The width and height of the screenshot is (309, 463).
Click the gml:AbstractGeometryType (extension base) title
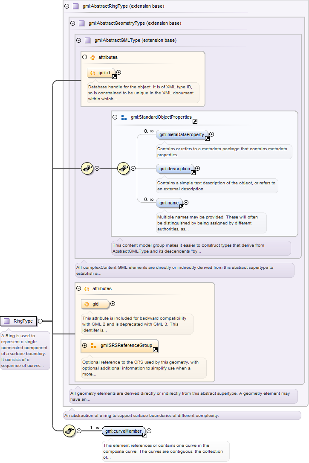click(135, 23)
